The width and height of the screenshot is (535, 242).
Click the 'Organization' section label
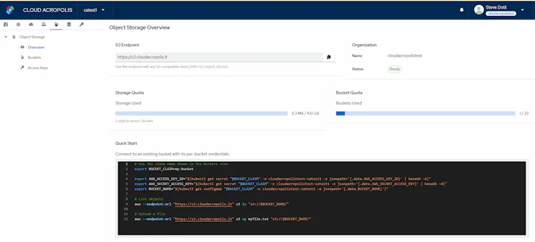[364, 45]
